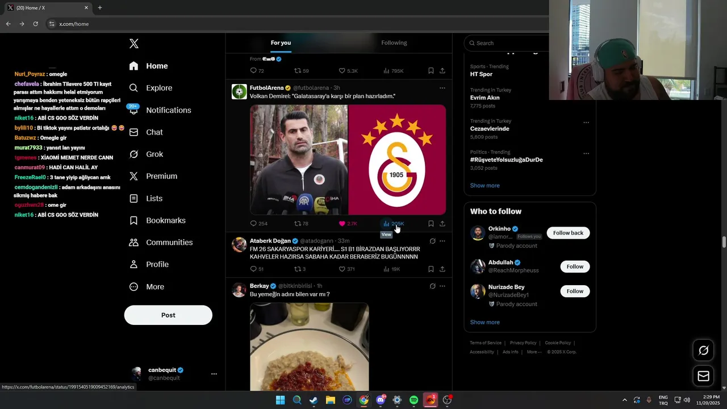727x409 pixels.
Task: Open Lists in the sidebar
Action: (146, 198)
